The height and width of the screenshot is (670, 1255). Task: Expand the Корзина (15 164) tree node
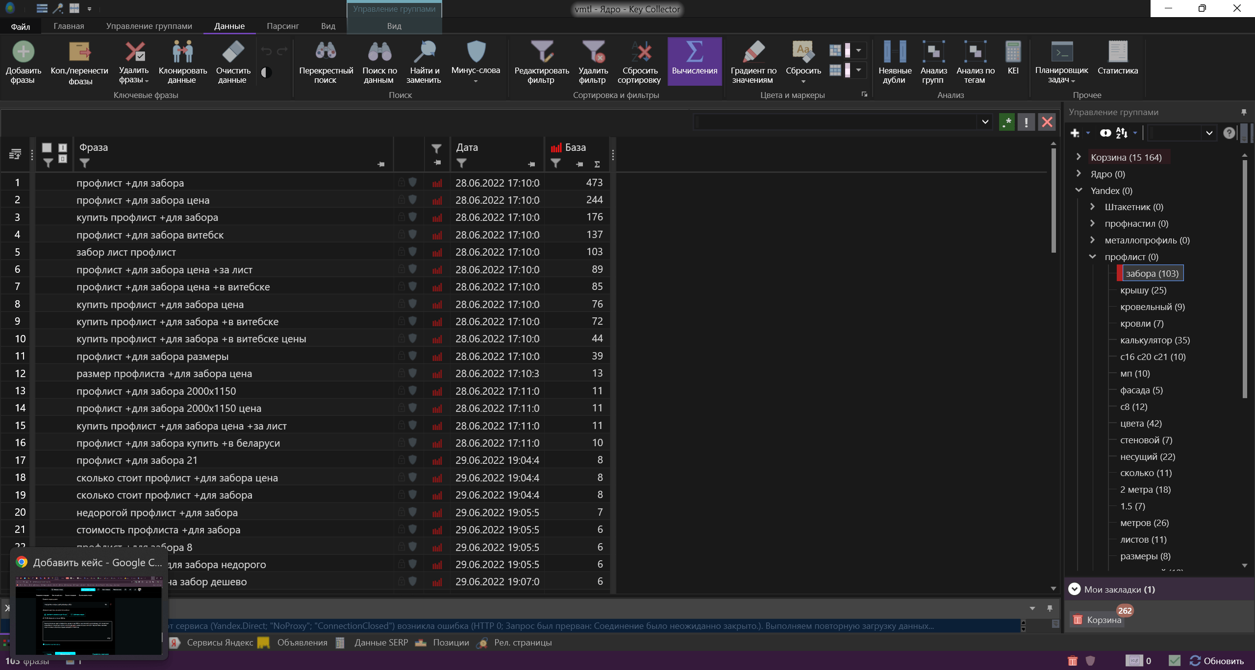point(1078,157)
